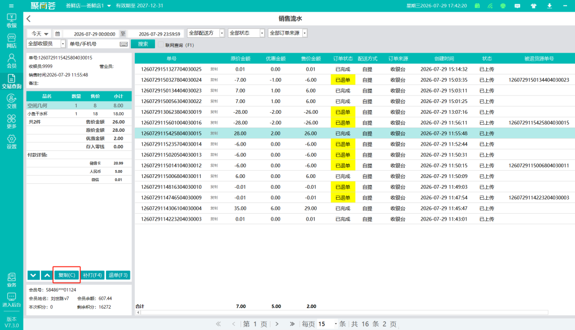Go back using the left arrow icon
Image resolution: width=575 pixels, height=330 pixels.
click(29, 19)
